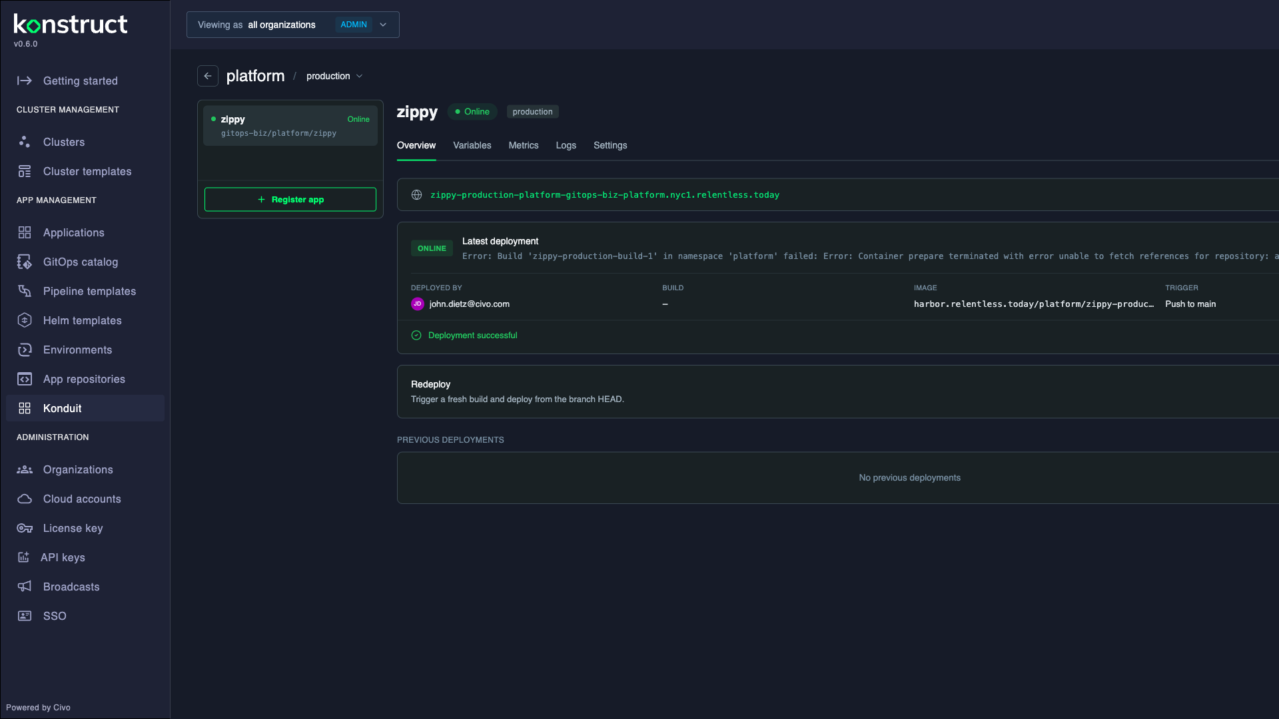Open the Viewing as organizations dropdown
1279x719 pixels.
(293, 25)
